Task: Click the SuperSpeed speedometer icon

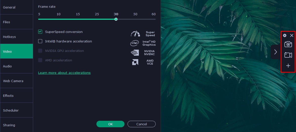Action: [135, 34]
